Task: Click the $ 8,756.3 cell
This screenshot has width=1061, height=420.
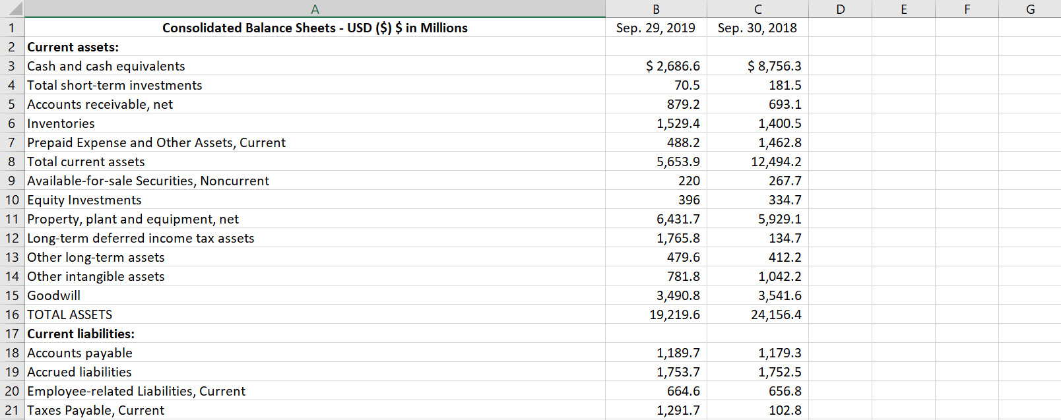Action: 757,66
